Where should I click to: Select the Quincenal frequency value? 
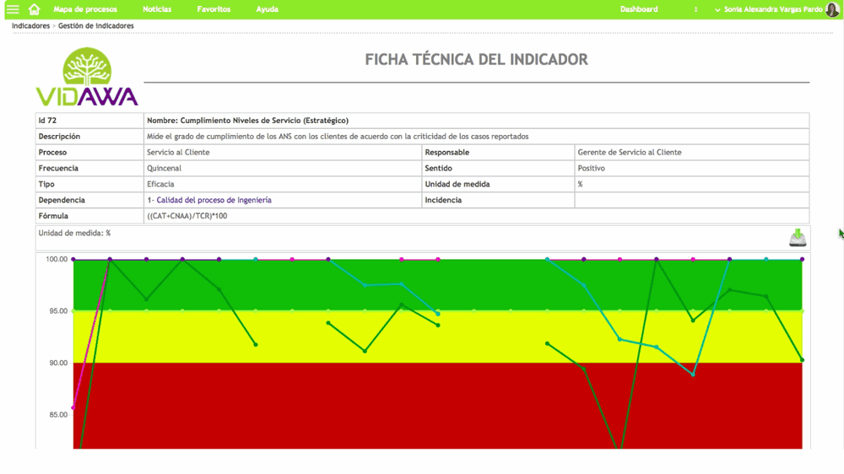[x=164, y=168]
